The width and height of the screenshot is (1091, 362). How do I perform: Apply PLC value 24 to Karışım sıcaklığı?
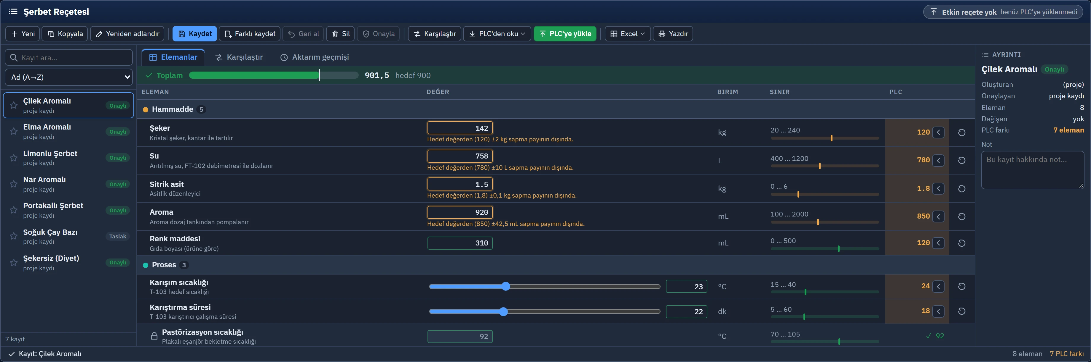point(938,286)
